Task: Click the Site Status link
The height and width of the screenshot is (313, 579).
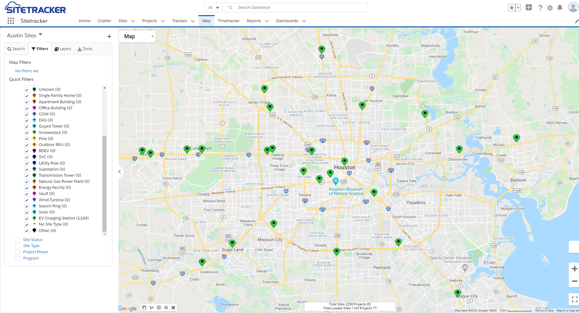Action: point(33,240)
